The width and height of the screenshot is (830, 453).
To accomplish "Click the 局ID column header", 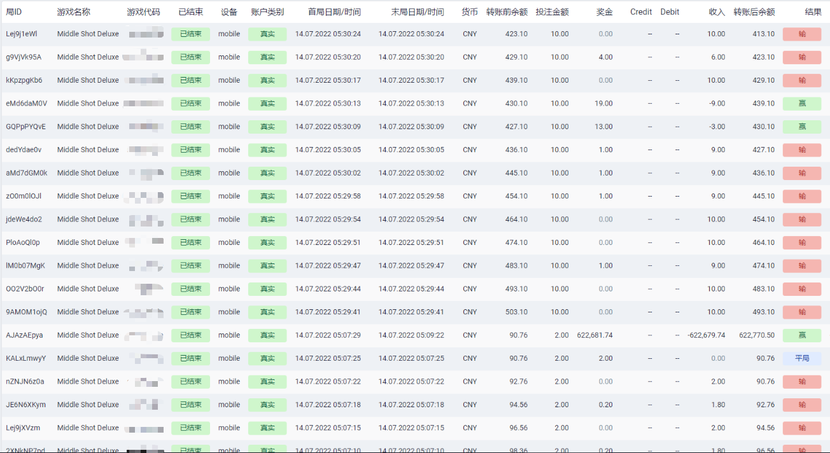I will [x=14, y=12].
